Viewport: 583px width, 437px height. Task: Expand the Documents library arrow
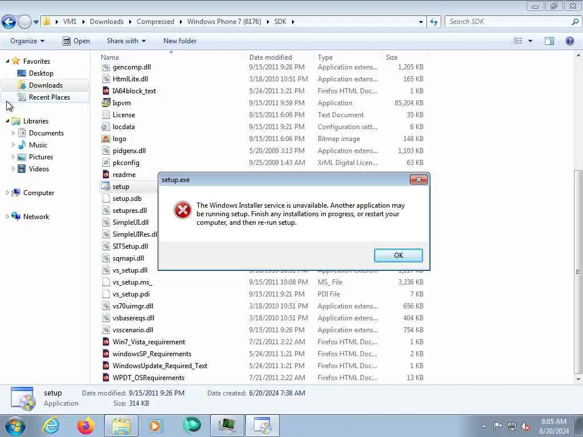(x=14, y=133)
